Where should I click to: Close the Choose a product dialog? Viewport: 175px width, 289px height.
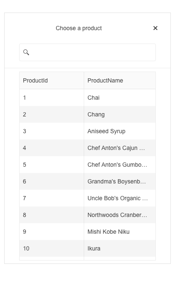tap(155, 28)
